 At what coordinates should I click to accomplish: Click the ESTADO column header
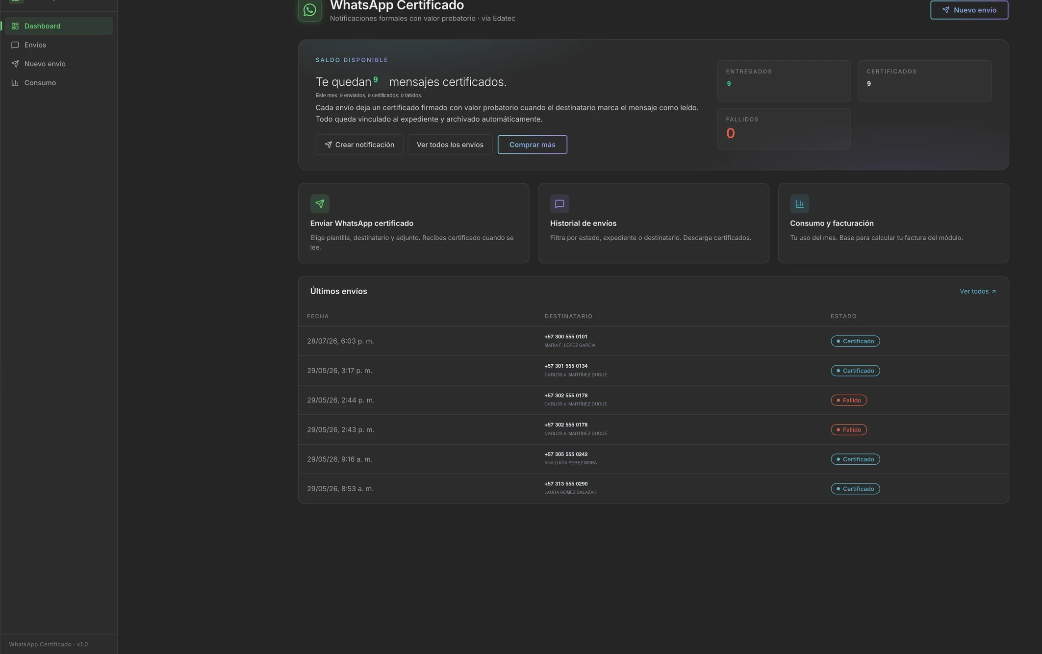click(843, 317)
